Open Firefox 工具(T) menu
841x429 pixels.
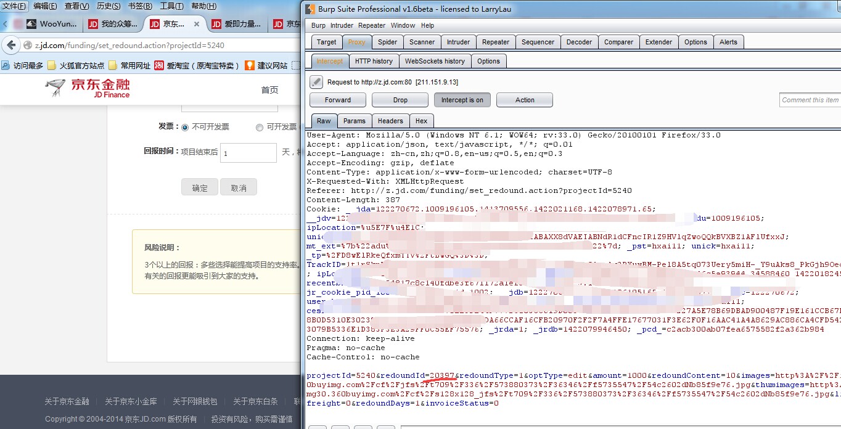tap(171, 6)
